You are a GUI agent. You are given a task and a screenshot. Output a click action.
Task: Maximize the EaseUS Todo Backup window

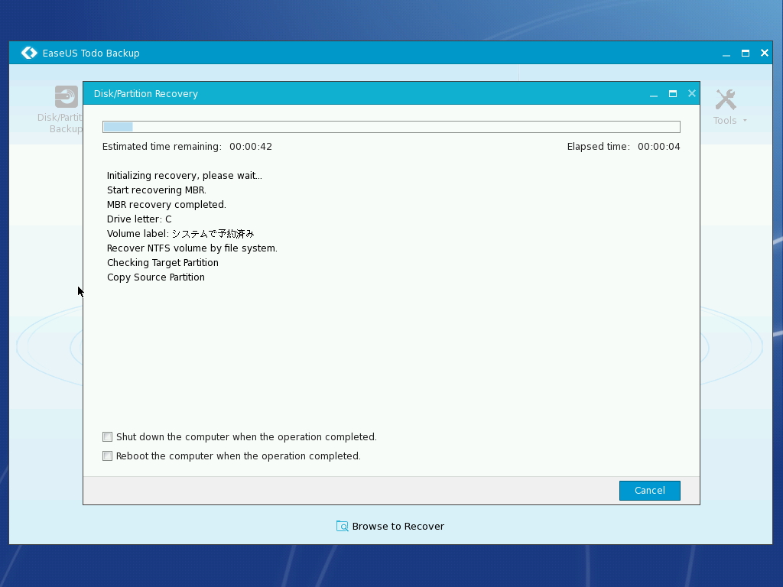746,53
